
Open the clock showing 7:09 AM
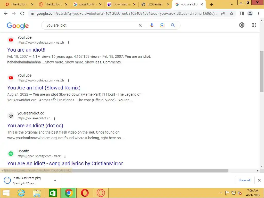(x=253, y=193)
